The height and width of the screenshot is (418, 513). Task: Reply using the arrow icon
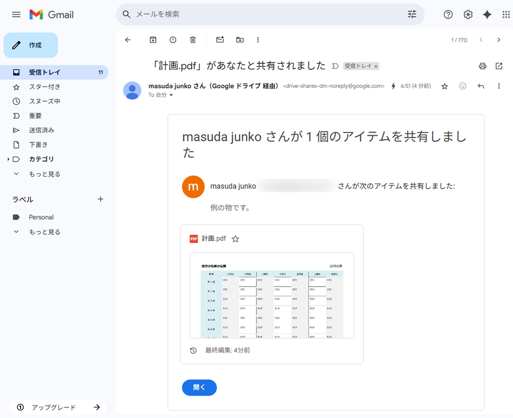(x=481, y=86)
